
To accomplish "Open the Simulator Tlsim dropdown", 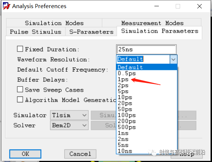I will tap(69, 115).
